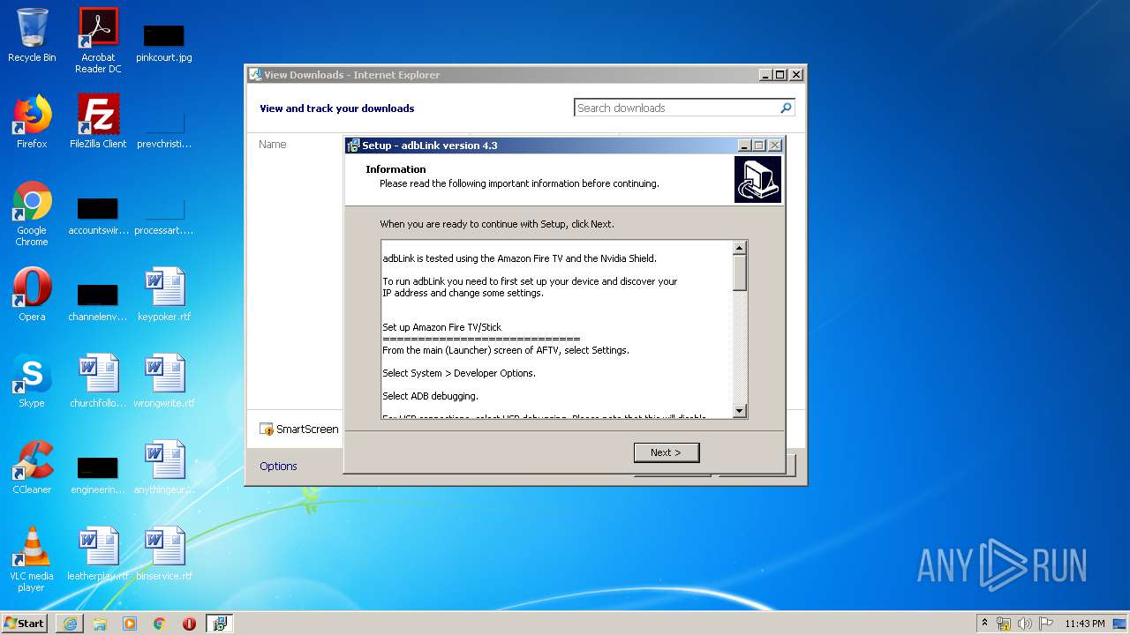Viewport: 1130px width, 635px height.
Task: Click the search magnifier icon in downloads
Action: (x=786, y=108)
